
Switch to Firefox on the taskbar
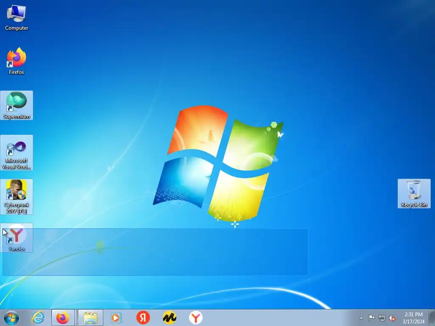coord(63,318)
